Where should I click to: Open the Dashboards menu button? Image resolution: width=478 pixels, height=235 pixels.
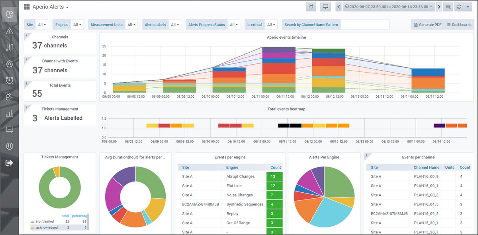[459, 25]
